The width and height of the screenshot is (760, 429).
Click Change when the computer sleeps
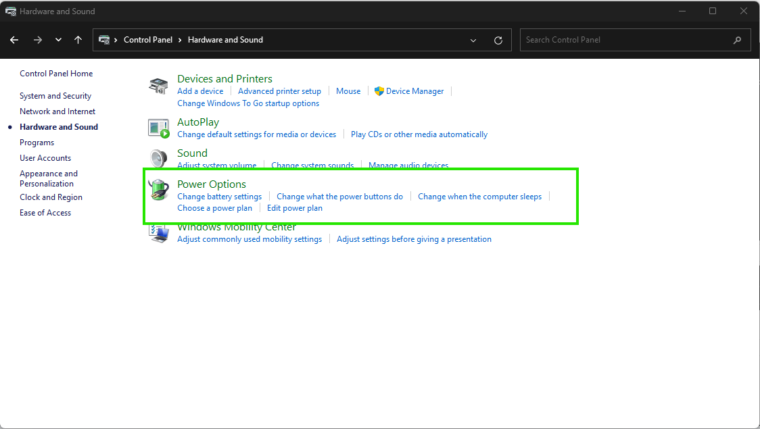480,197
